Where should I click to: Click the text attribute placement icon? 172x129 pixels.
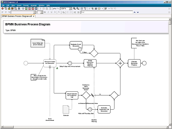[96, 8]
